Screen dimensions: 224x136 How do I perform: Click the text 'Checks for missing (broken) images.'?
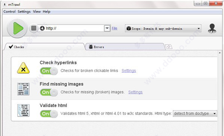92,92
